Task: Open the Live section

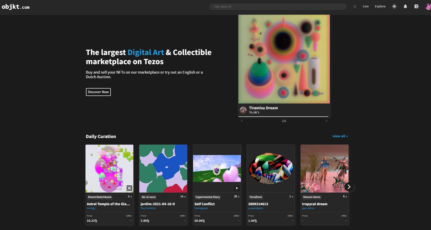Action: click(x=365, y=6)
